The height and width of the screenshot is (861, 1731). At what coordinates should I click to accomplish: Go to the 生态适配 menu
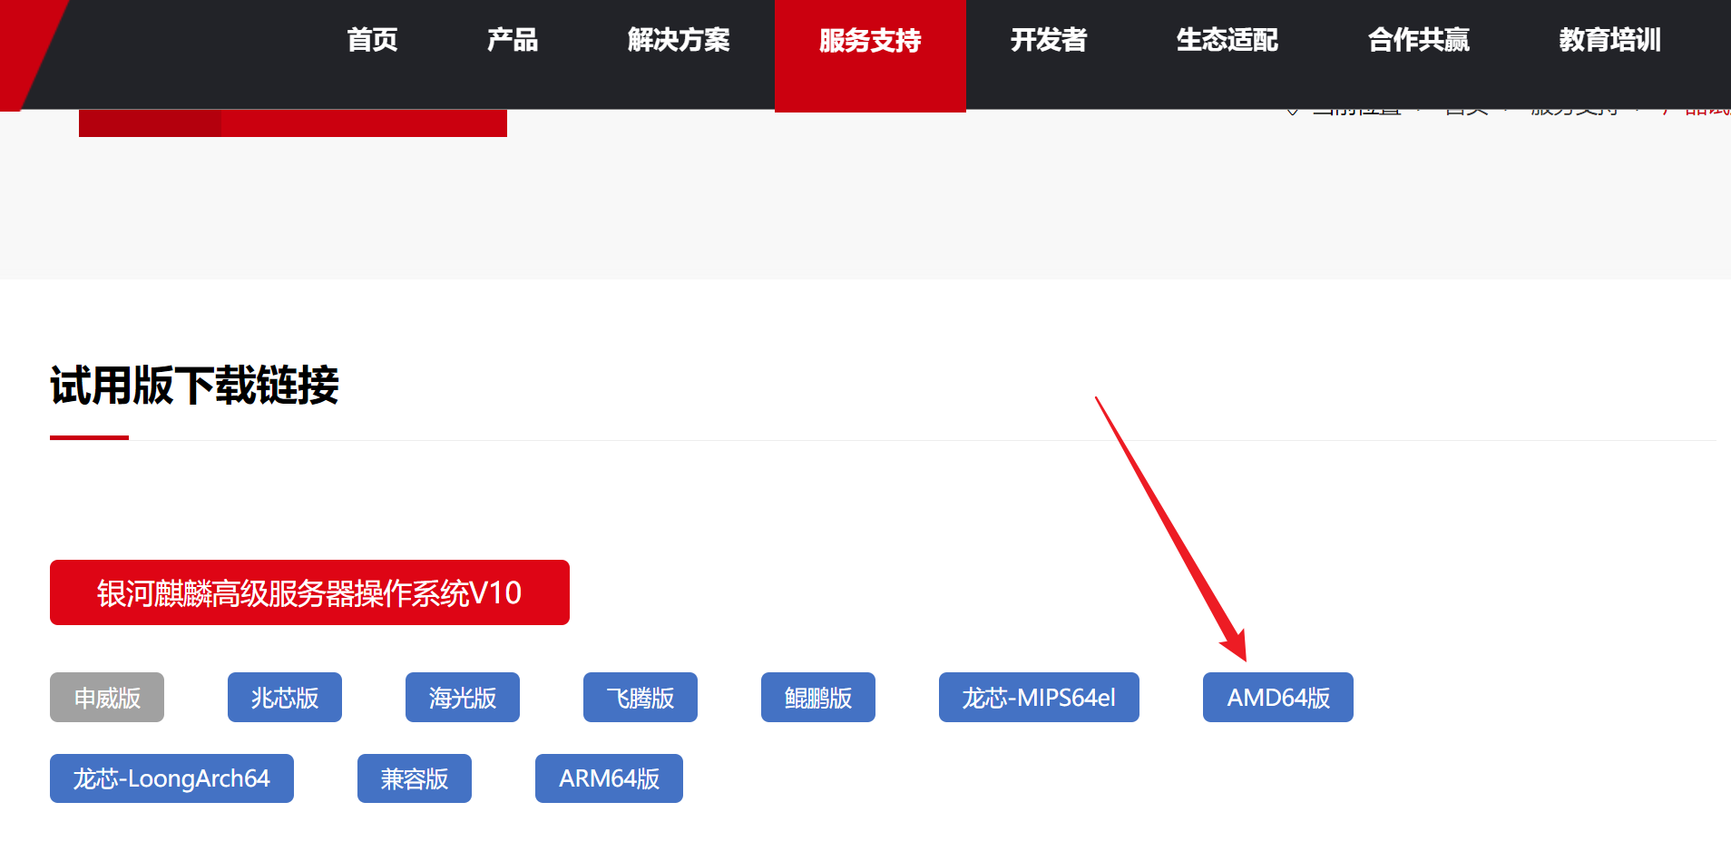[x=1227, y=40]
